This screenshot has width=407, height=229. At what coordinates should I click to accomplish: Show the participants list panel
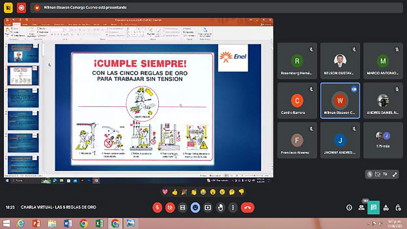361,208
